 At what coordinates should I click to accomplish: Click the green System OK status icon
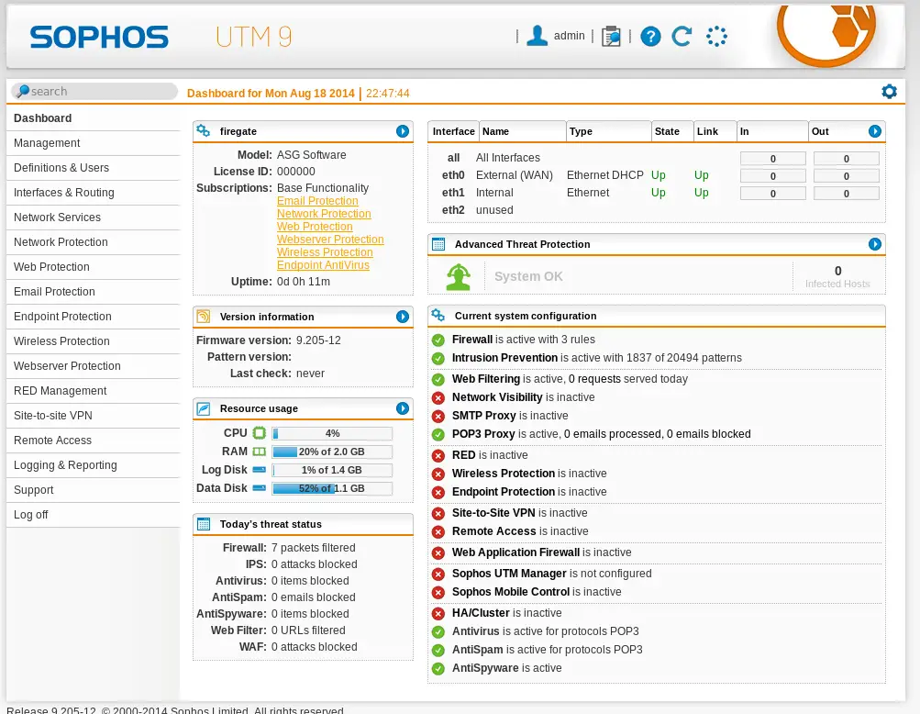pyautogui.click(x=459, y=277)
